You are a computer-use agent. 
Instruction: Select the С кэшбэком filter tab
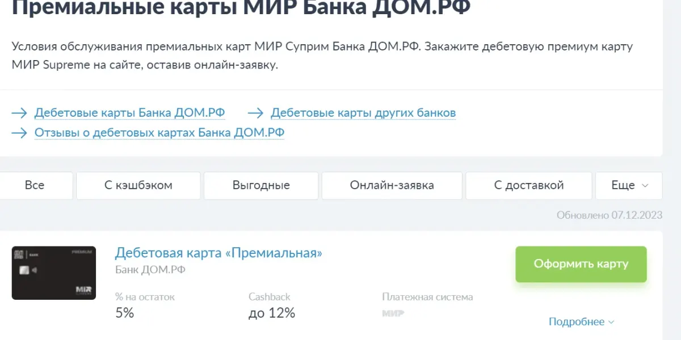pyautogui.click(x=138, y=185)
